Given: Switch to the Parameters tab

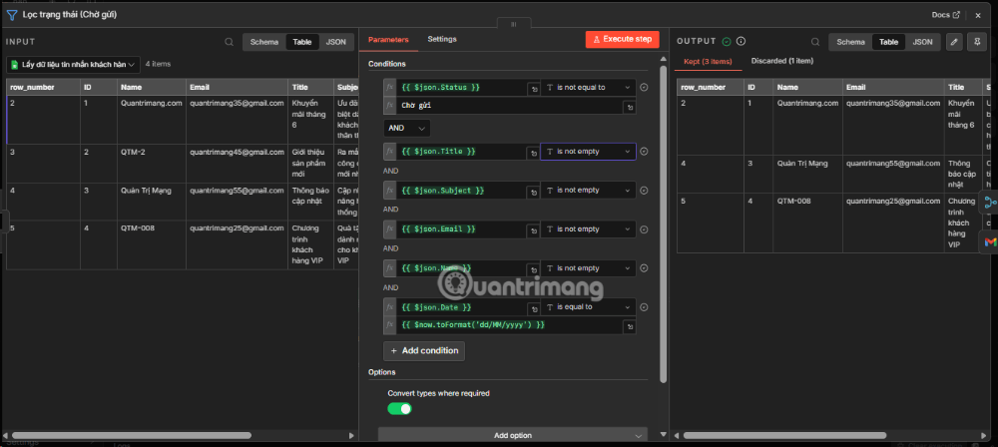Looking at the screenshot, I should 388,40.
